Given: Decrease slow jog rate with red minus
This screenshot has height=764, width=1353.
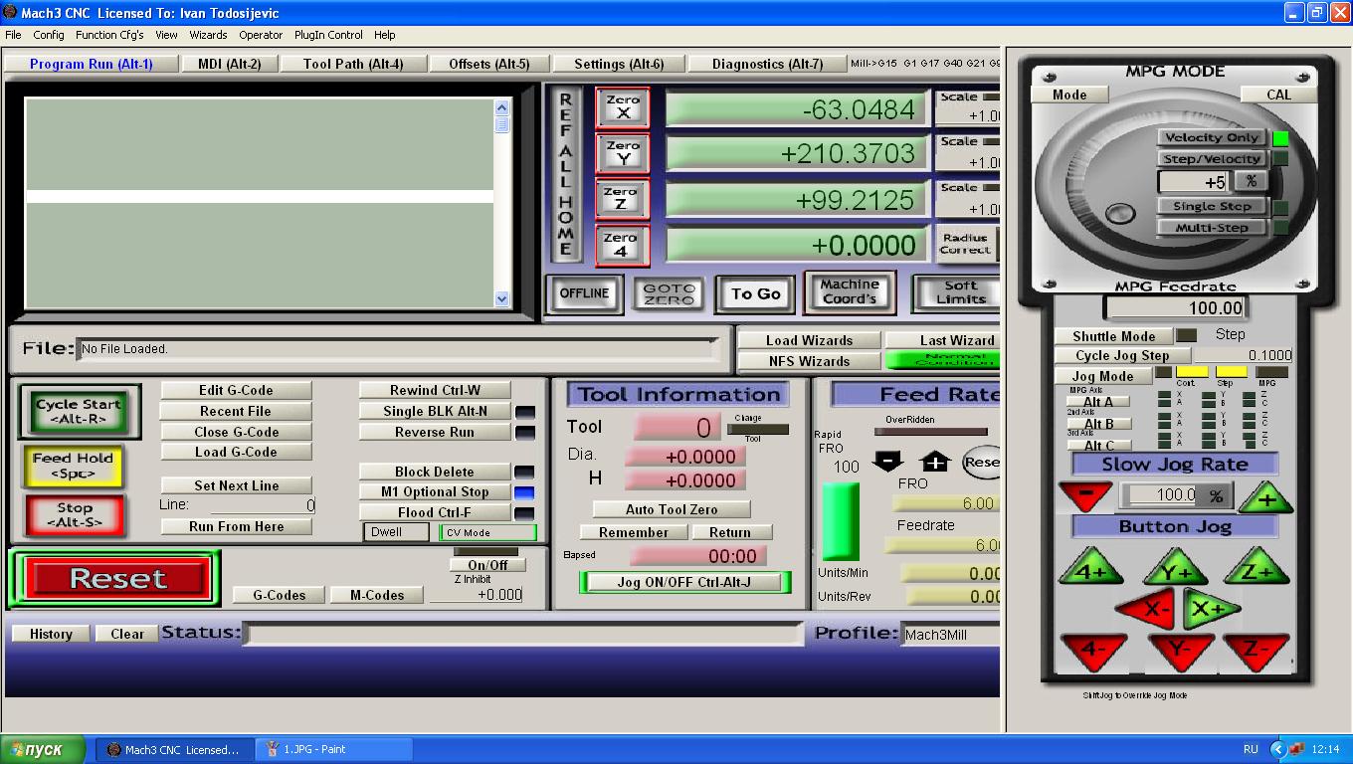Looking at the screenshot, I should pos(1085,494).
